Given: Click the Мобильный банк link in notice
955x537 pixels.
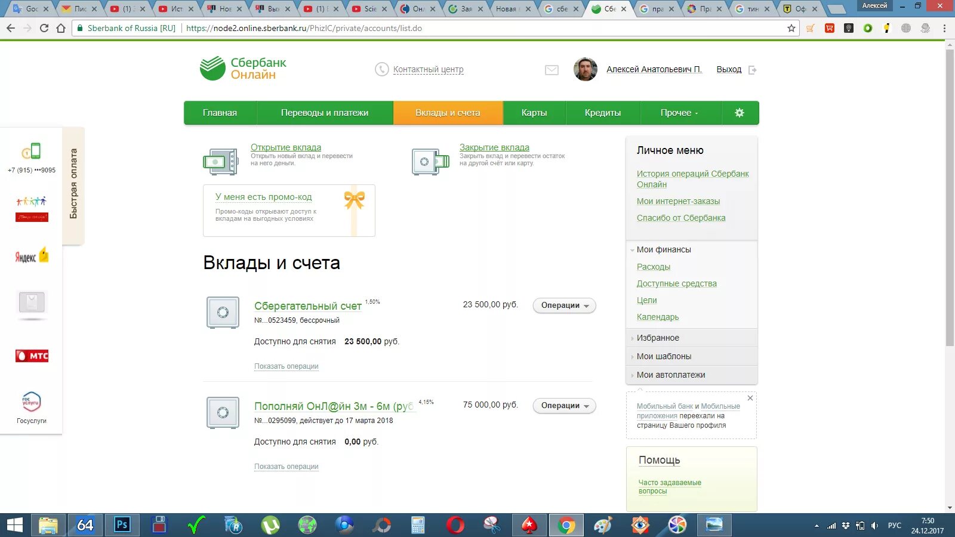Looking at the screenshot, I should click(x=664, y=406).
